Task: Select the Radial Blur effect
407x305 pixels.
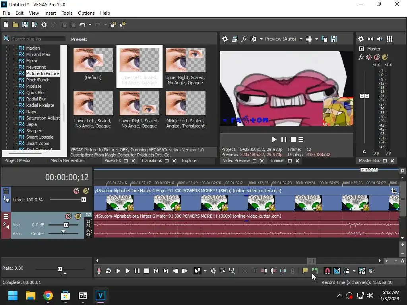Action: [36, 99]
